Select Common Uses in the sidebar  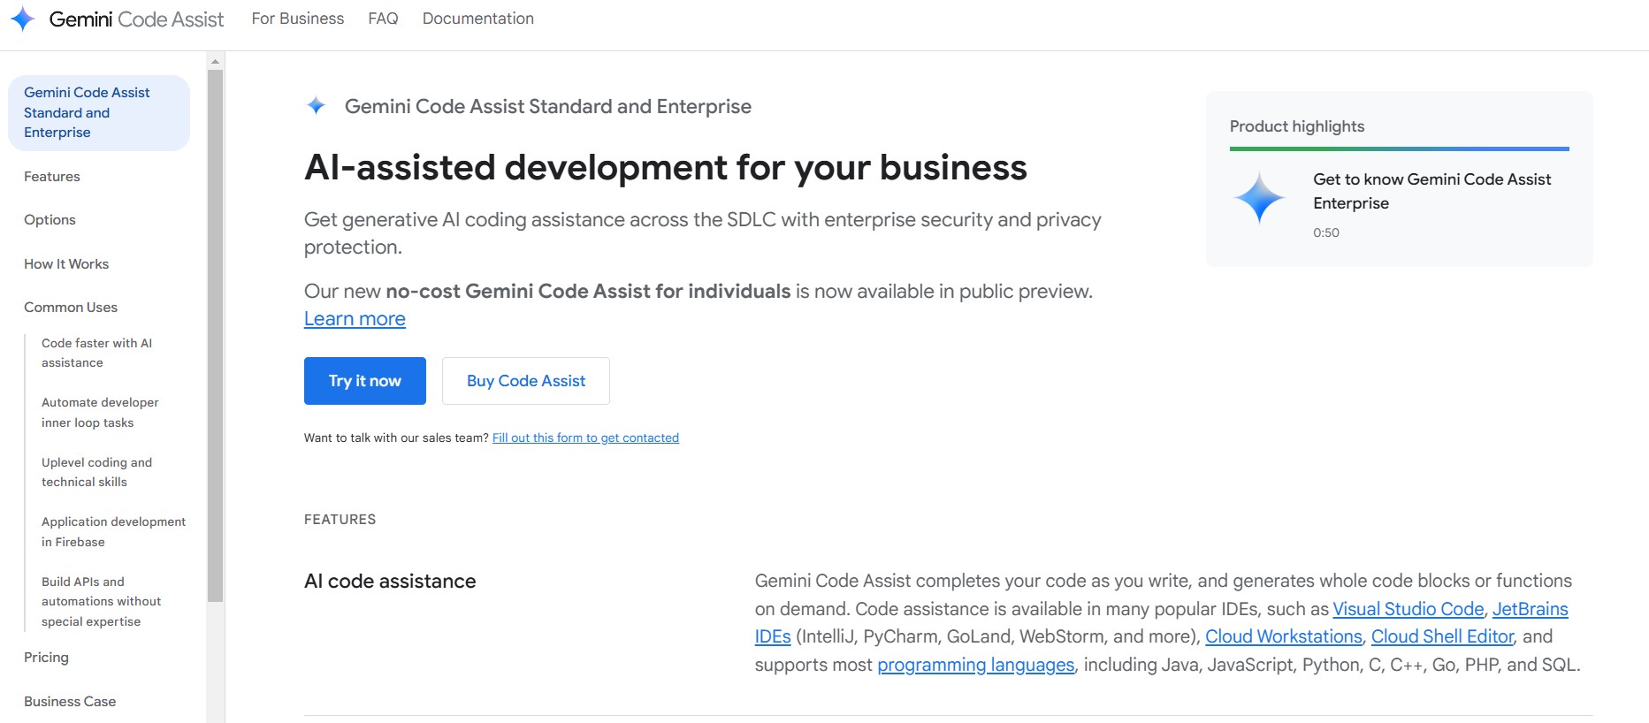[x=71, y=308]
